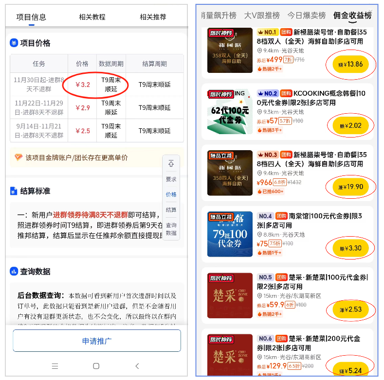Open the Android recent apps menu icon
Viewport: 384px width, 380px height.
pos(55,366)
